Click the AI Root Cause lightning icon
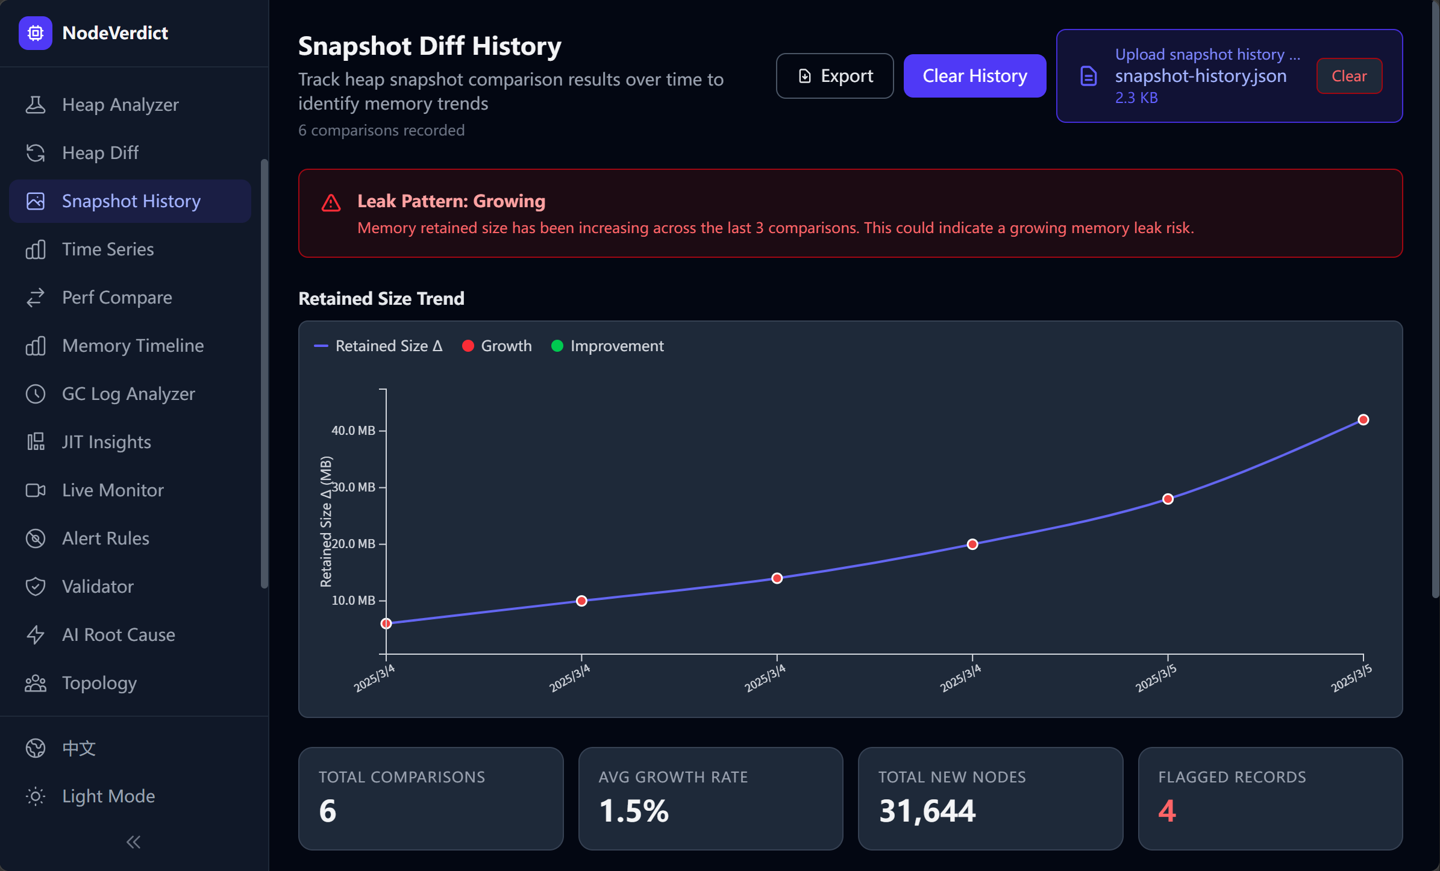This screenshot has width=1440, height=871. click(x=36, y=635)
